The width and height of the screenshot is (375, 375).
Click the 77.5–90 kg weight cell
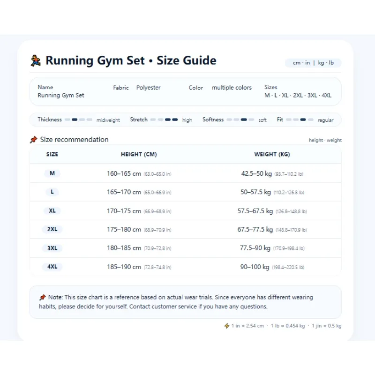click(272, 248)
